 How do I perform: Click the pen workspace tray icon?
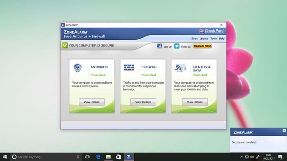point(258,157)
